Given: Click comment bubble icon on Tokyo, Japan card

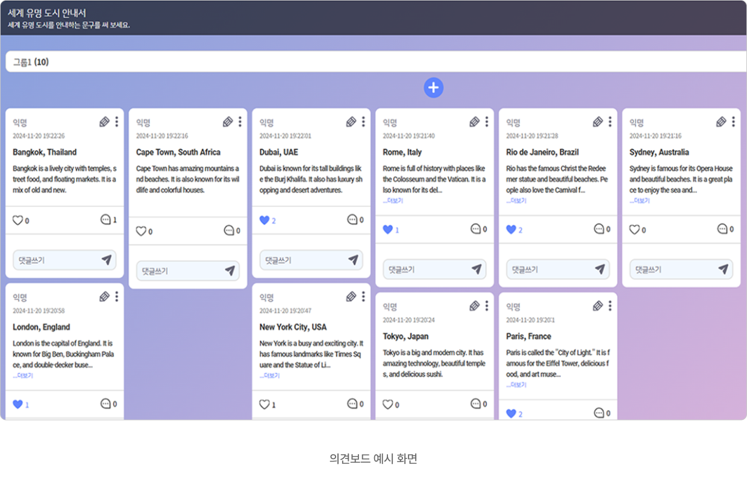Looking at the screenshot, I should 476,404.
